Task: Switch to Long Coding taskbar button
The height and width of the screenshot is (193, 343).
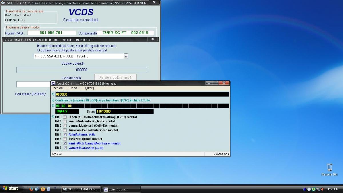Action: click(x=121, y=189)
